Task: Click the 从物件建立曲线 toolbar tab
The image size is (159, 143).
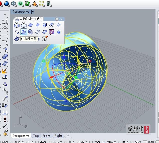Action: click(x=28, y=19)
